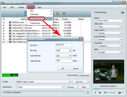
Task: Open the Edit menu
Action: (12, 7)
